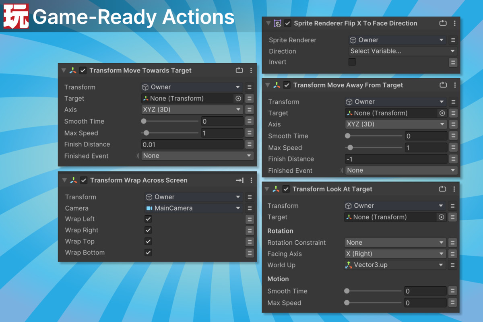This screenshot has width=483, height=322.
Task: Open object picker for Move Away From Target field
Action: click(442, 113)
